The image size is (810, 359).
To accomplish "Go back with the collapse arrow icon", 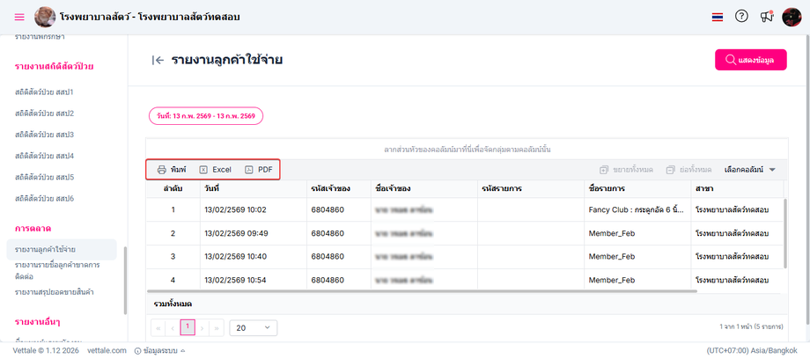I will tap(158, 60).
